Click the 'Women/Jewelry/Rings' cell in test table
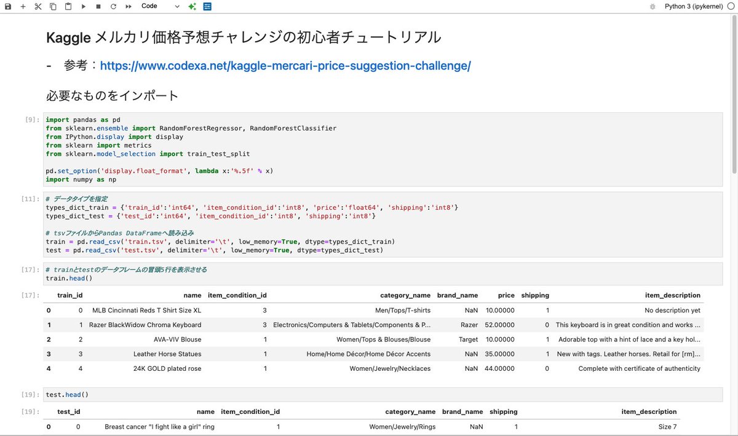Viewport: 738px width, 436px height. [402, 427]
